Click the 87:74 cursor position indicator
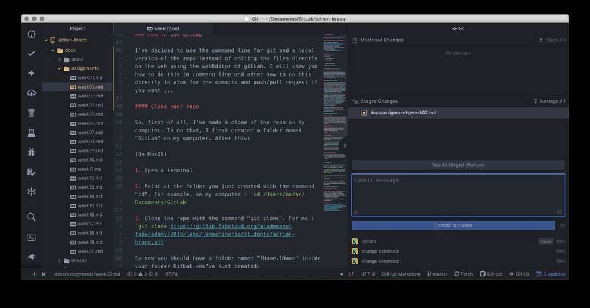The image size is (590, 308). (171, 274)
